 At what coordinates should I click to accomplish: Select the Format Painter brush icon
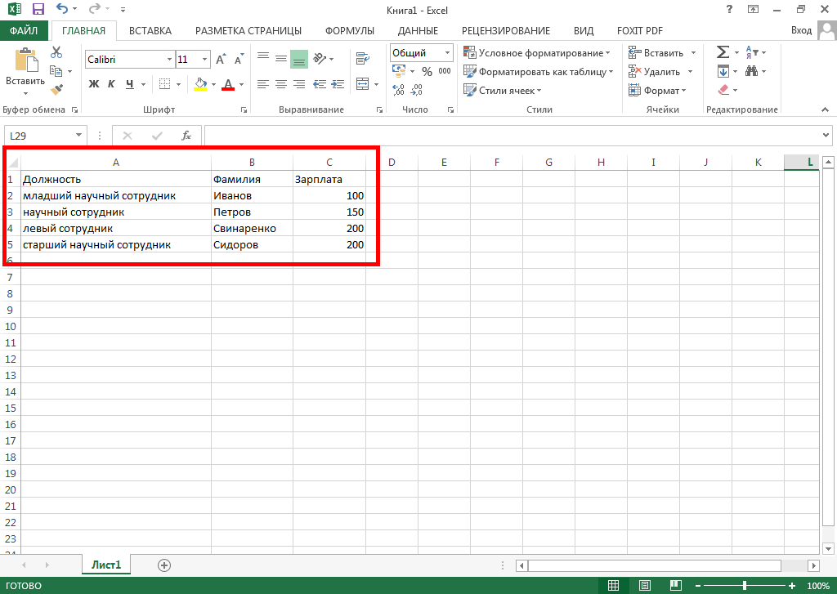[x=56, y=90]
